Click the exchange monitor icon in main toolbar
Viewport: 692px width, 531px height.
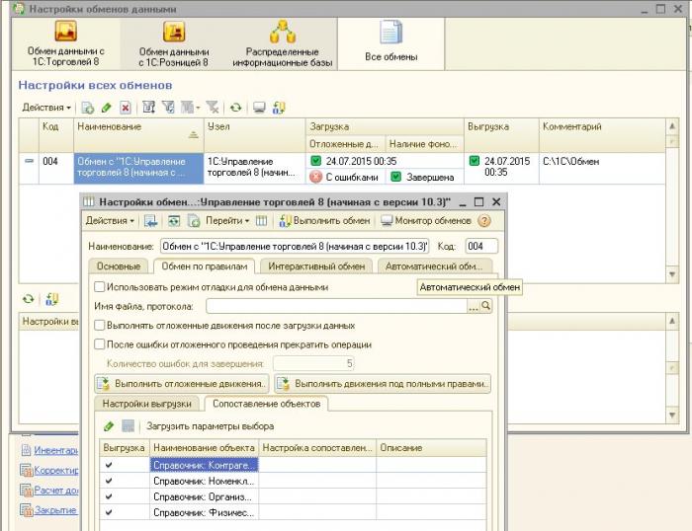pyautogui.click(x=259, y=107)
